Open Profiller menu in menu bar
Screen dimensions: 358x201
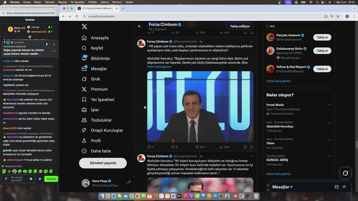[x=93, y=2]
